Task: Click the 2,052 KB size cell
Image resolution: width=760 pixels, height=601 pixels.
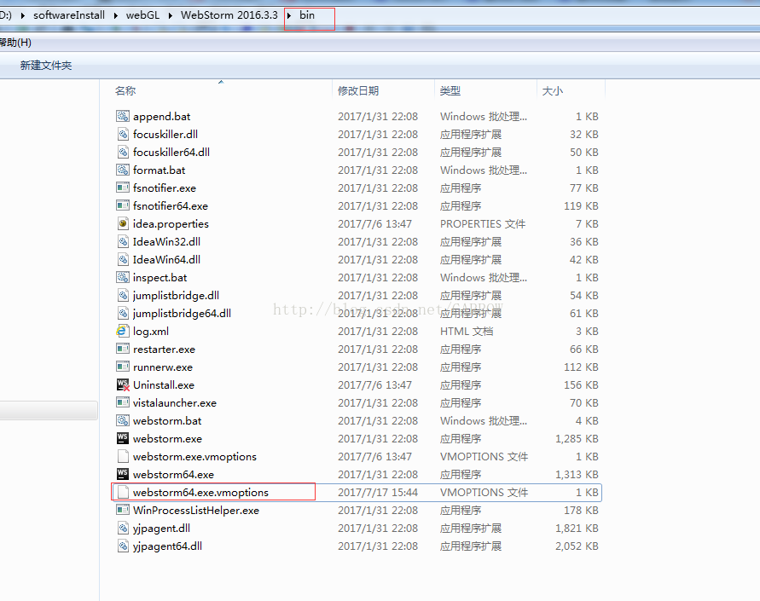Action: [x=577, y=546]
